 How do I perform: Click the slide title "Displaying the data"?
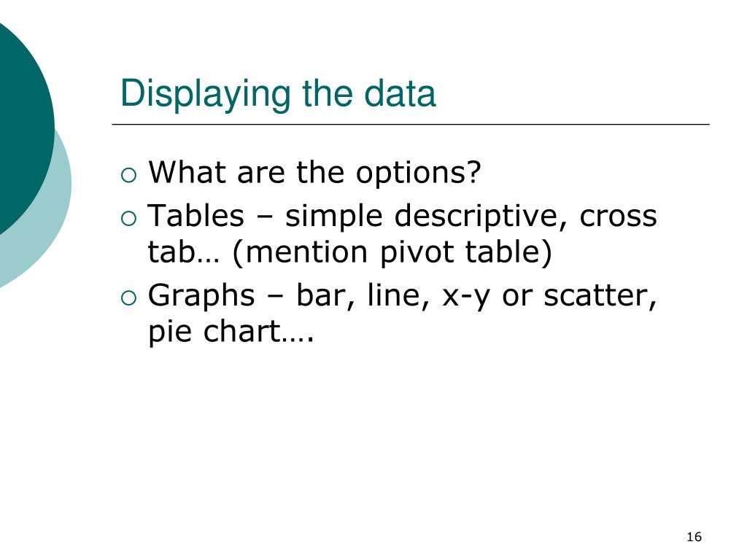pos(278,94)
